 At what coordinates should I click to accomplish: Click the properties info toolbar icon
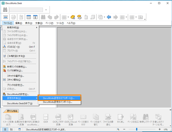click(35, 17)
